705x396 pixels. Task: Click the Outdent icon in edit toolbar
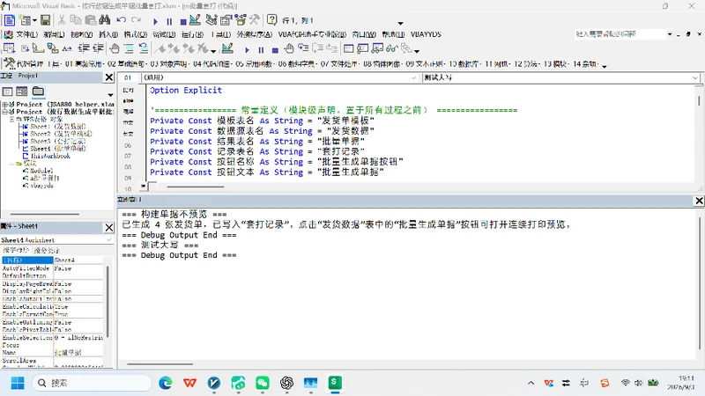pos(98,48)
